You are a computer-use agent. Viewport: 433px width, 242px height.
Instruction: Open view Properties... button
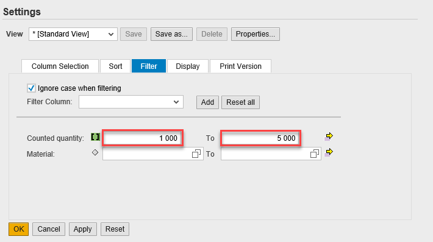pos(255,34)
